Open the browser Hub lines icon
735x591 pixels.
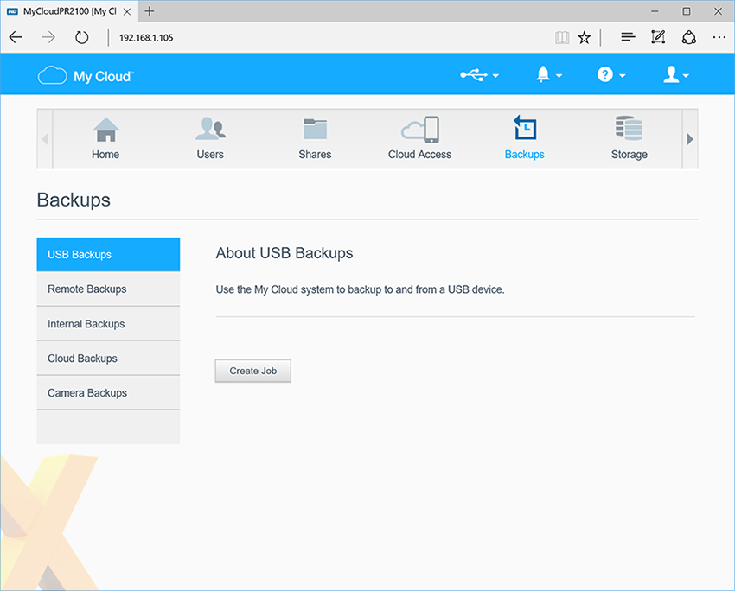tap(628, 37)
